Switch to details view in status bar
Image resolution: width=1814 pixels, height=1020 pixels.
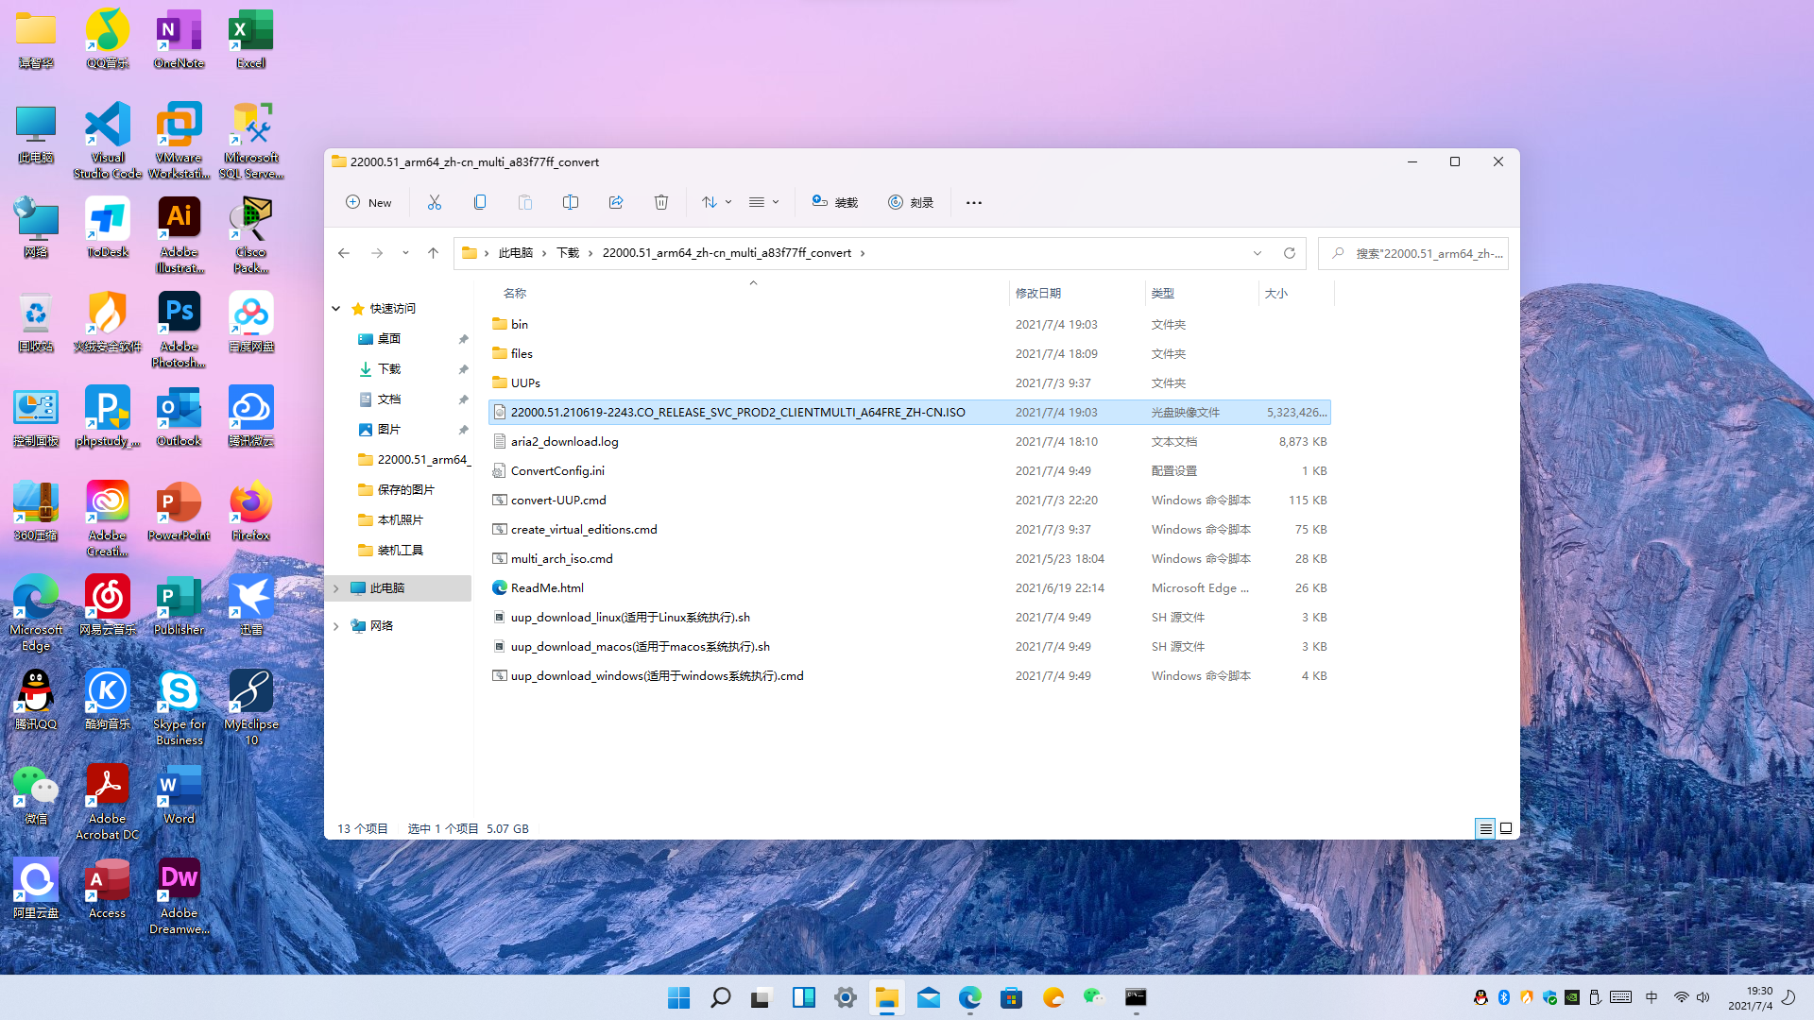pos(1485,828)
